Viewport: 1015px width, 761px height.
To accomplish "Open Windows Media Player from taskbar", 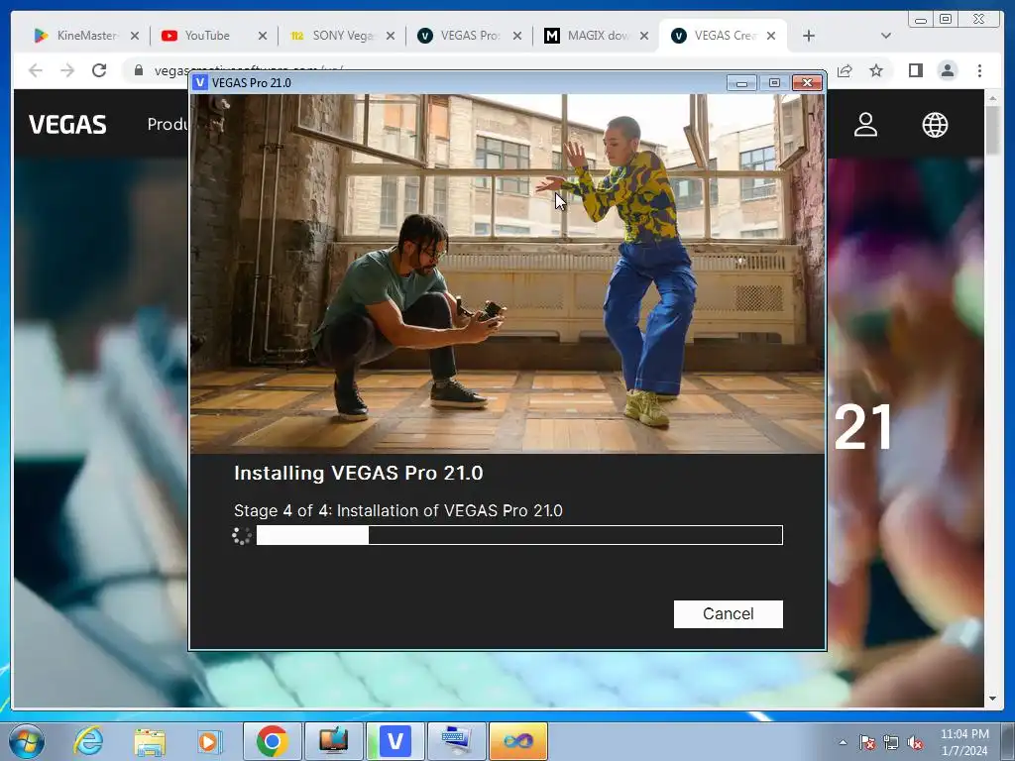I will pos(208,741).
